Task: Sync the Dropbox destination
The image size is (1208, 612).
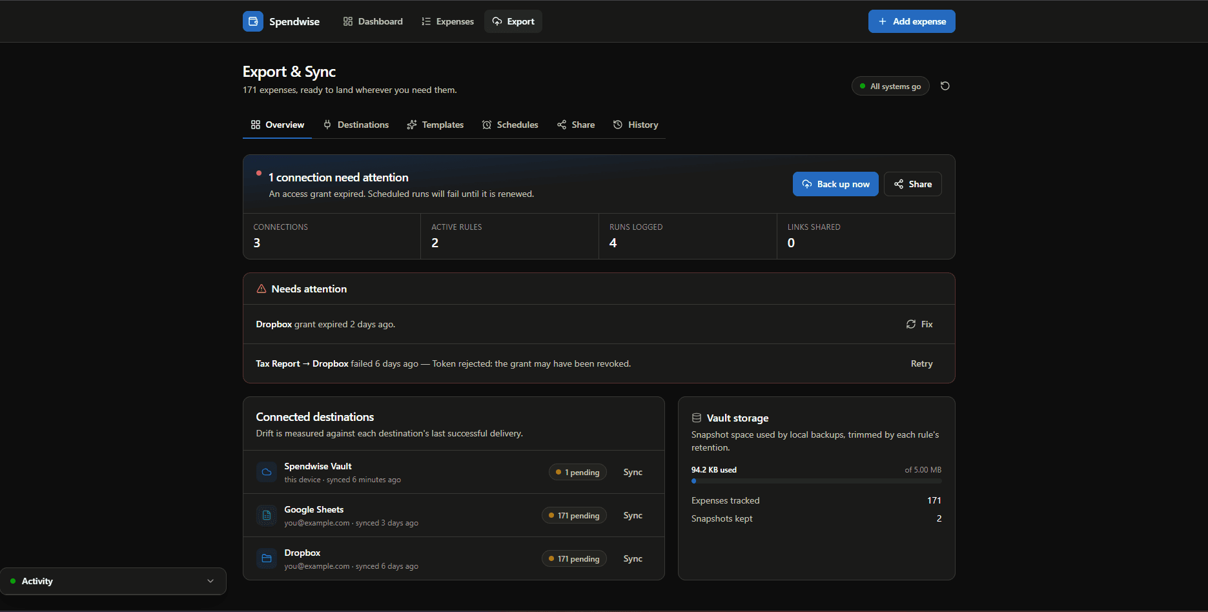Action: pos(633,558)
